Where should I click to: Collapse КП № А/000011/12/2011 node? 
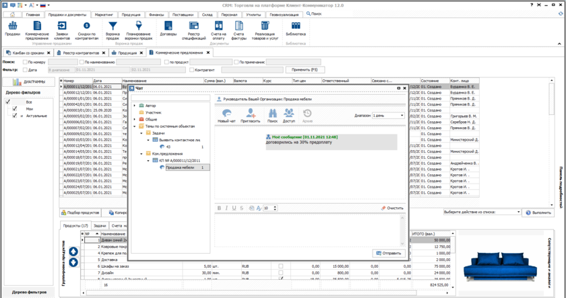coord(148,161)
